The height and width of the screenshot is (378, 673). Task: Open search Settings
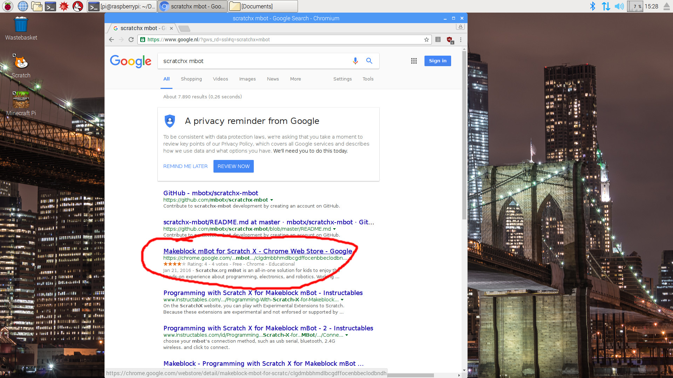pyautogui.click(x=342, y=79)
